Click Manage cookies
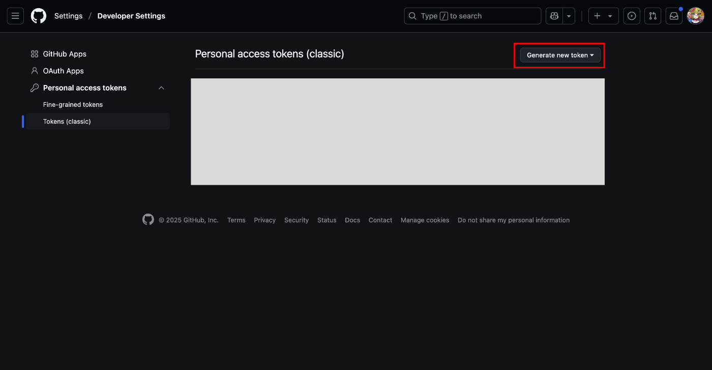The width and height of the screenshot is (712, 370). coord(425,220)
